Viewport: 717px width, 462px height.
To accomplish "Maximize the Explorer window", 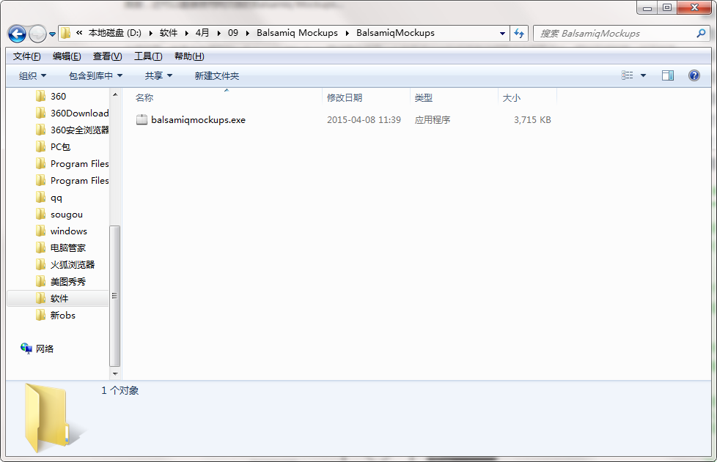I will [667, 8].
